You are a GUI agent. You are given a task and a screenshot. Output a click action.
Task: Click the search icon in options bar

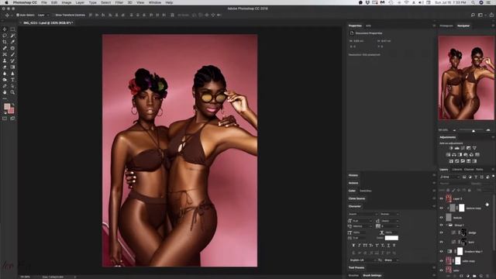click(473, 15)
